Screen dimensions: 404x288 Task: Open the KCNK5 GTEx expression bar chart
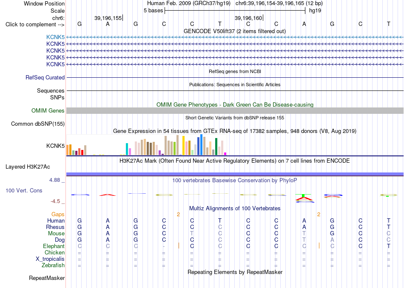pos(147,145)
